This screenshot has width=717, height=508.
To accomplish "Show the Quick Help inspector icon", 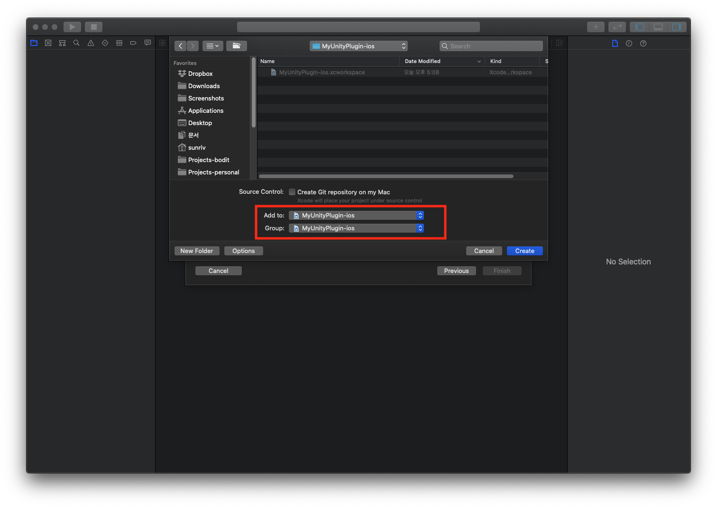I will (643, 44).
